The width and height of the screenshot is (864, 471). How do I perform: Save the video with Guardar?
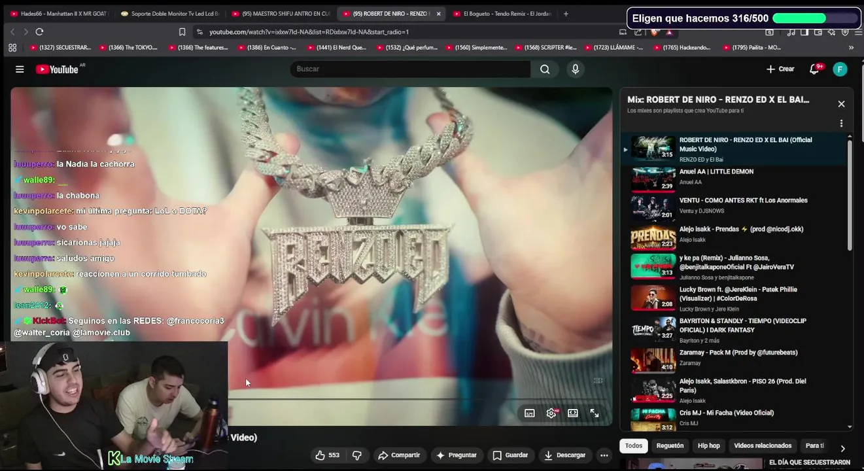point(510,455)
